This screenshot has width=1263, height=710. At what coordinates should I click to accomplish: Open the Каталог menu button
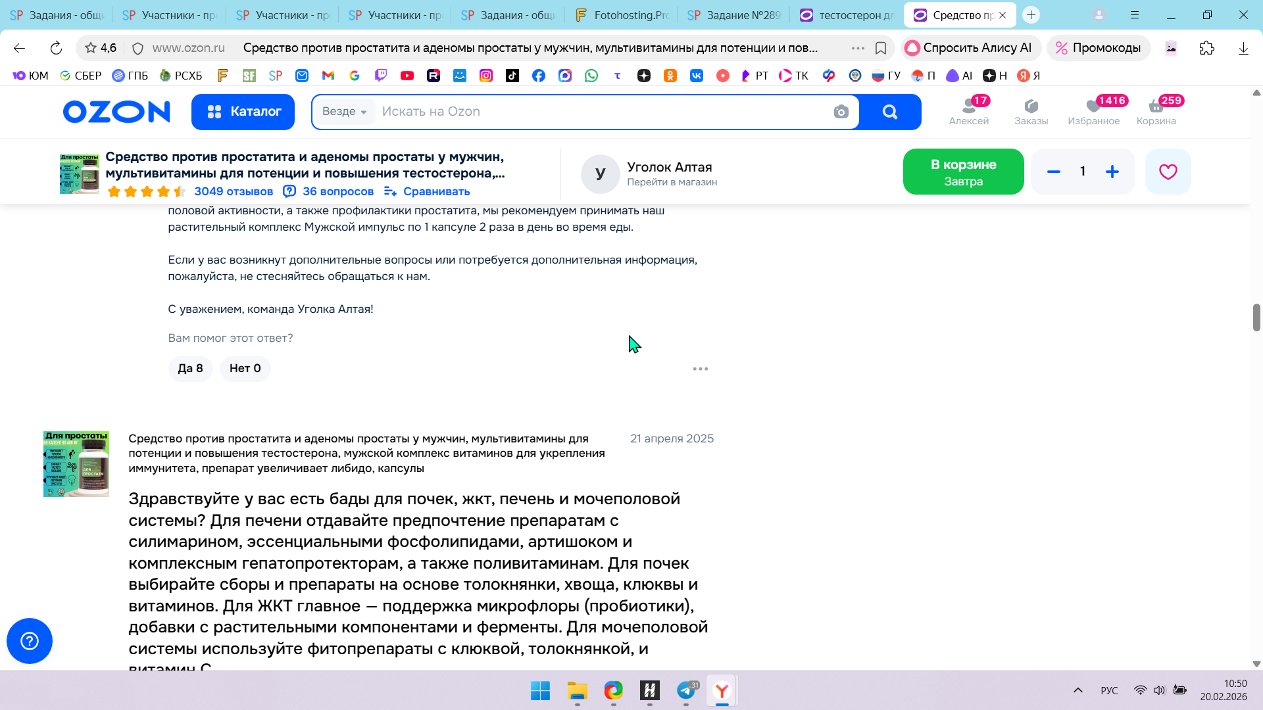point(243,112)
